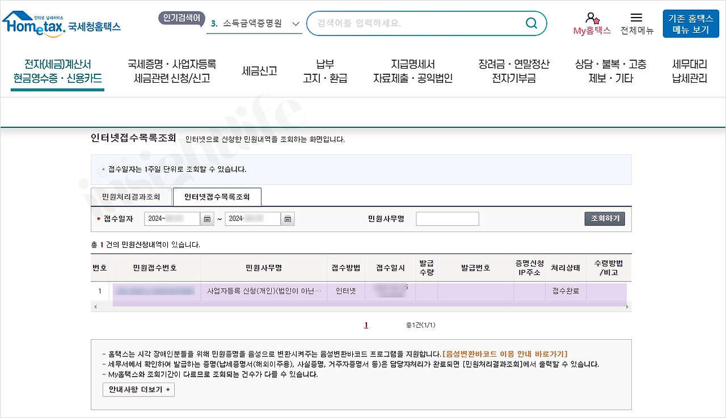The height and width of the screenshot is (418, 726).
Task: Switch to 민원처리결과조회 tab
Action: coord(131,197)
